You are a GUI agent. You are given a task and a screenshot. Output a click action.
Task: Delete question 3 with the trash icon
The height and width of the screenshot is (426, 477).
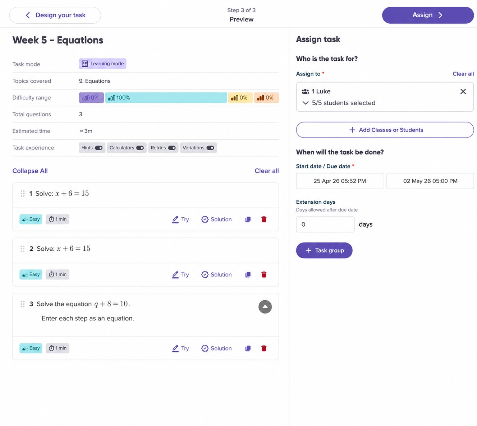264,348
